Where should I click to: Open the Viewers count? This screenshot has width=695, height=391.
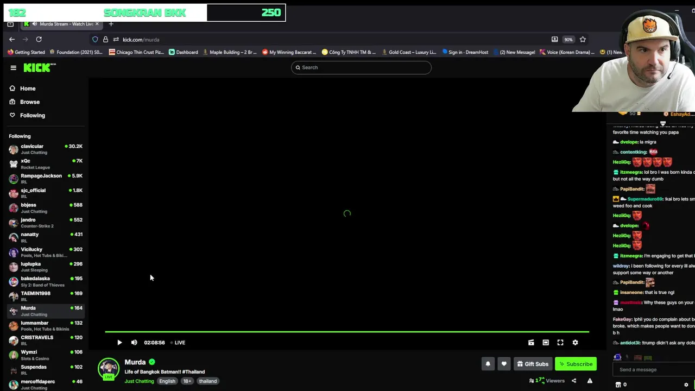(x=547, y=381)
